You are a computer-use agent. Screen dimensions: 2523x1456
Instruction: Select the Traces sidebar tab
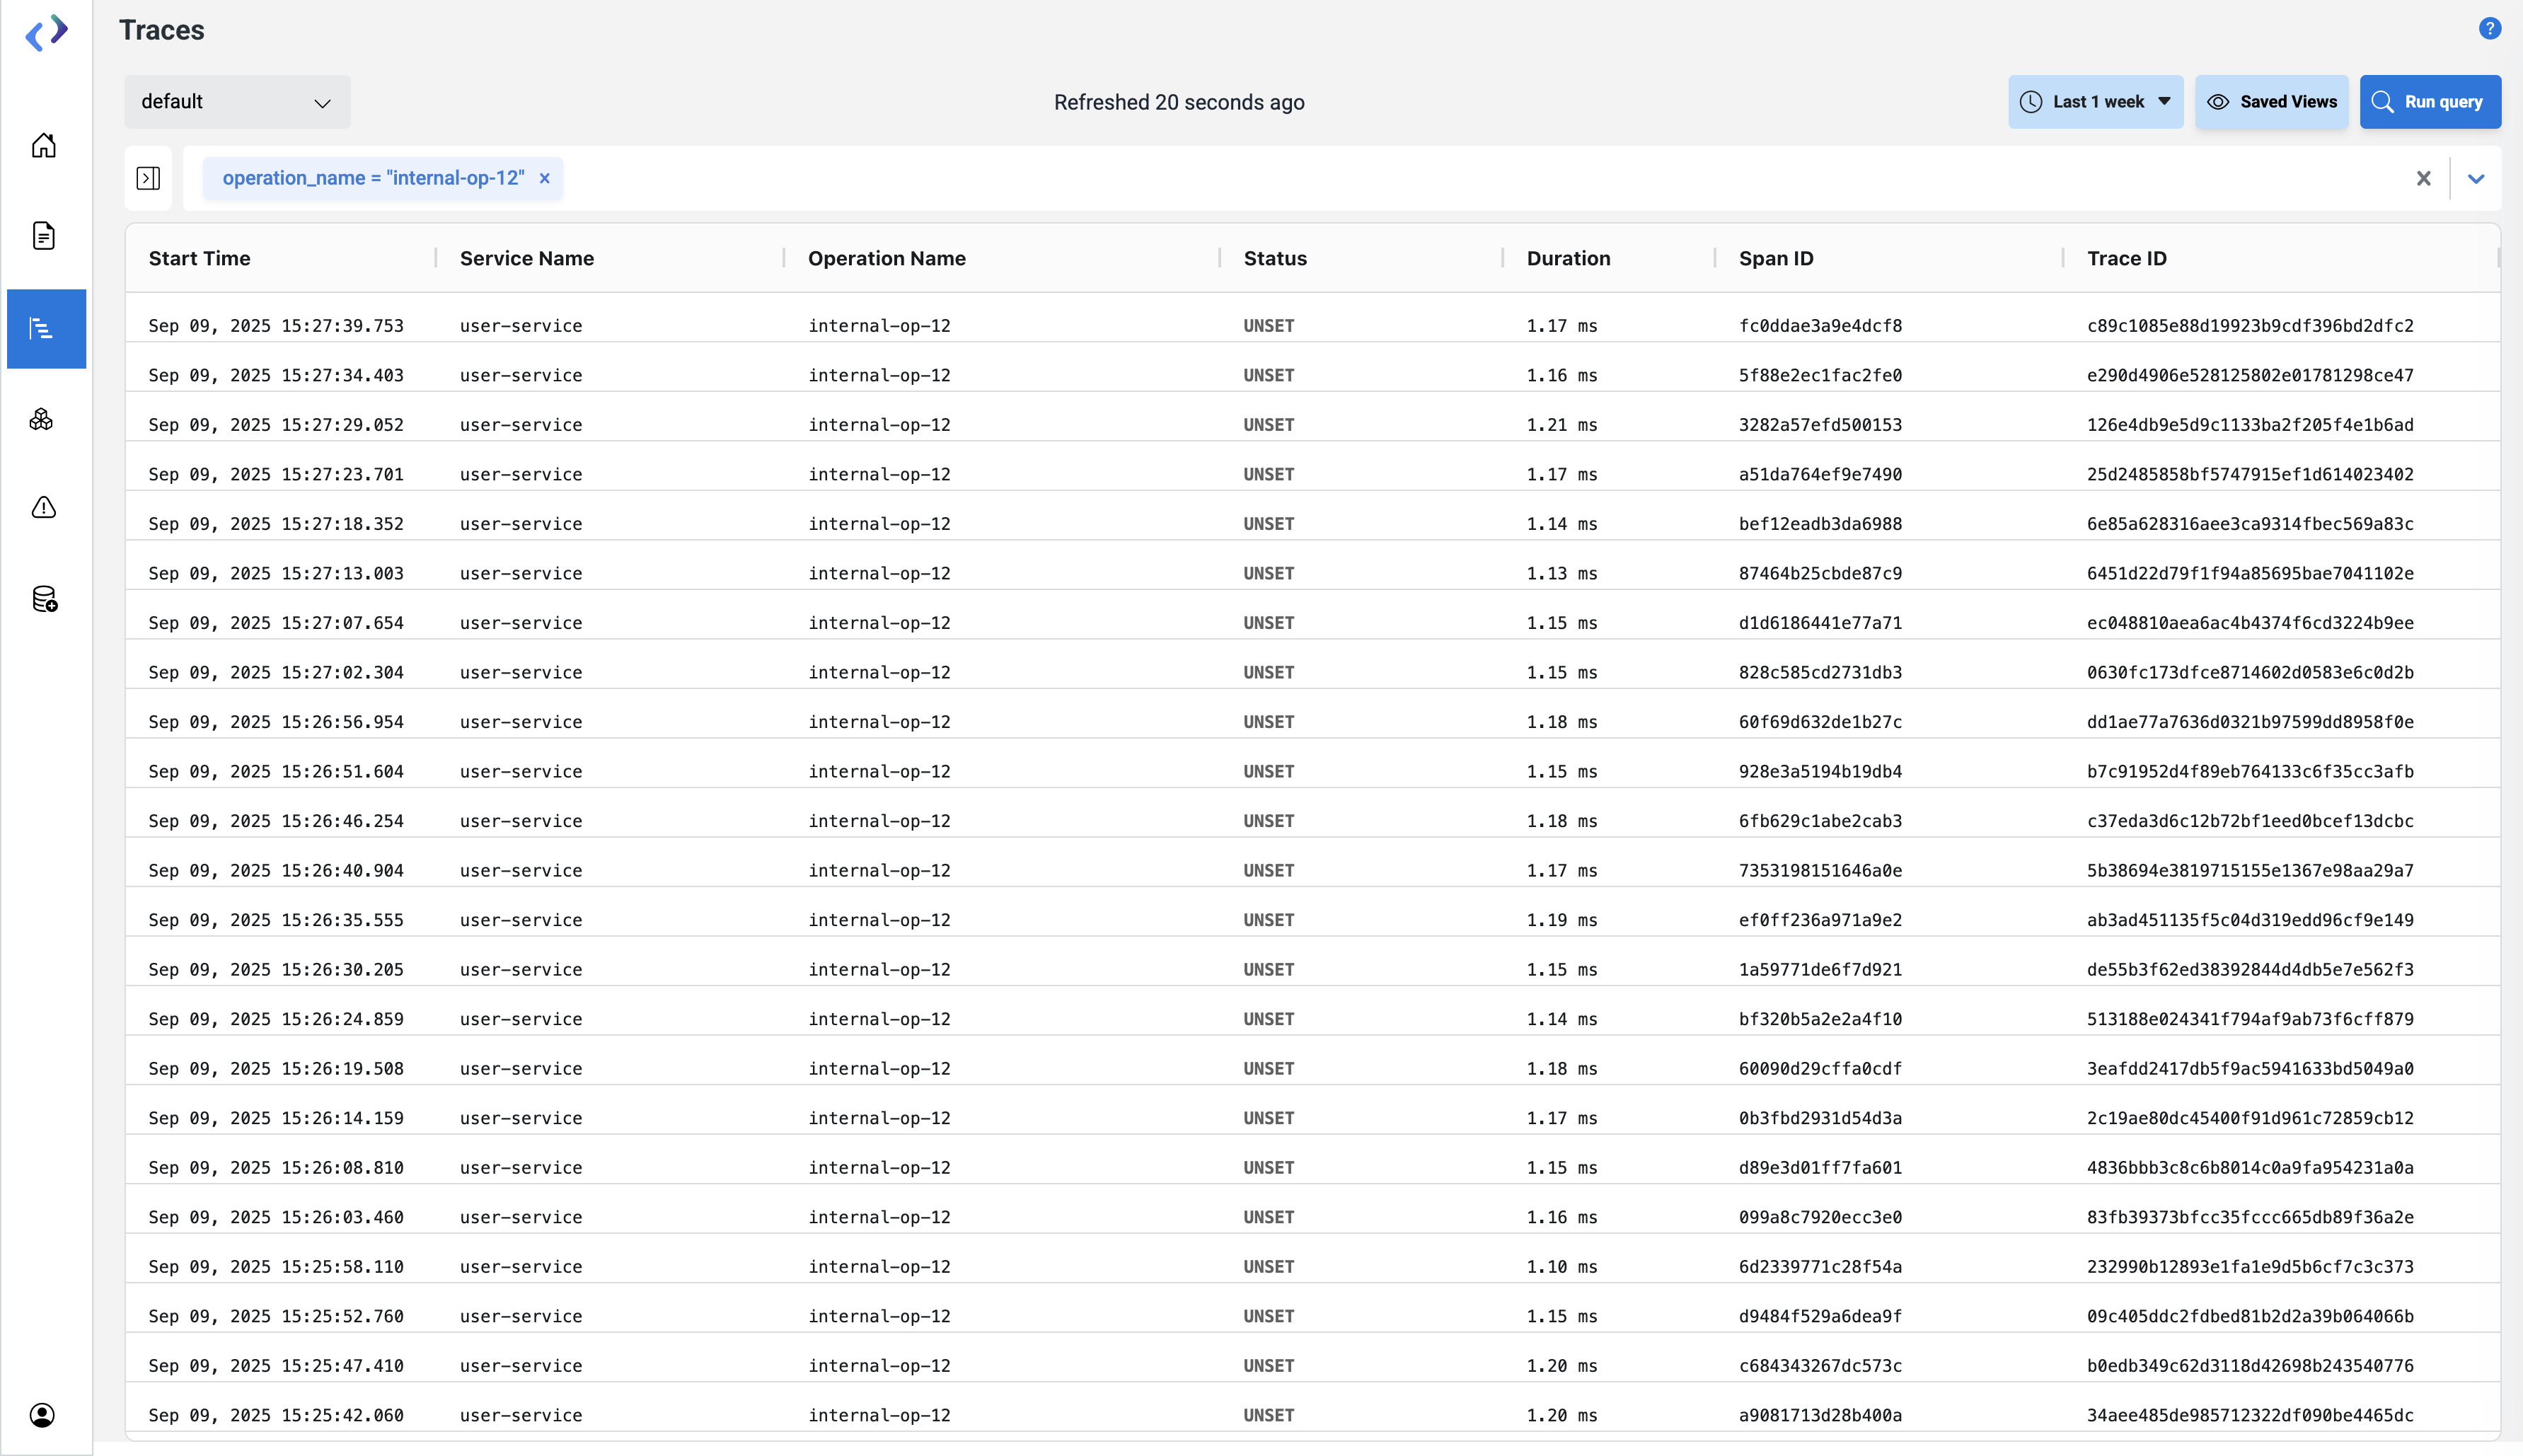tap(46, 329)
